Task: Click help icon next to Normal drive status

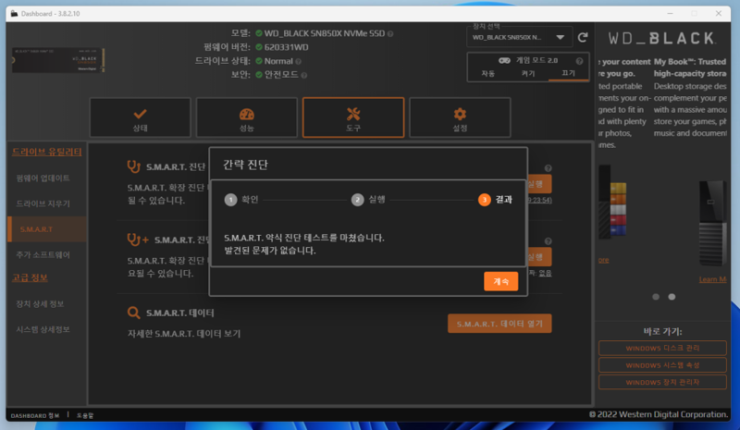Action: [x=298, y=61]
